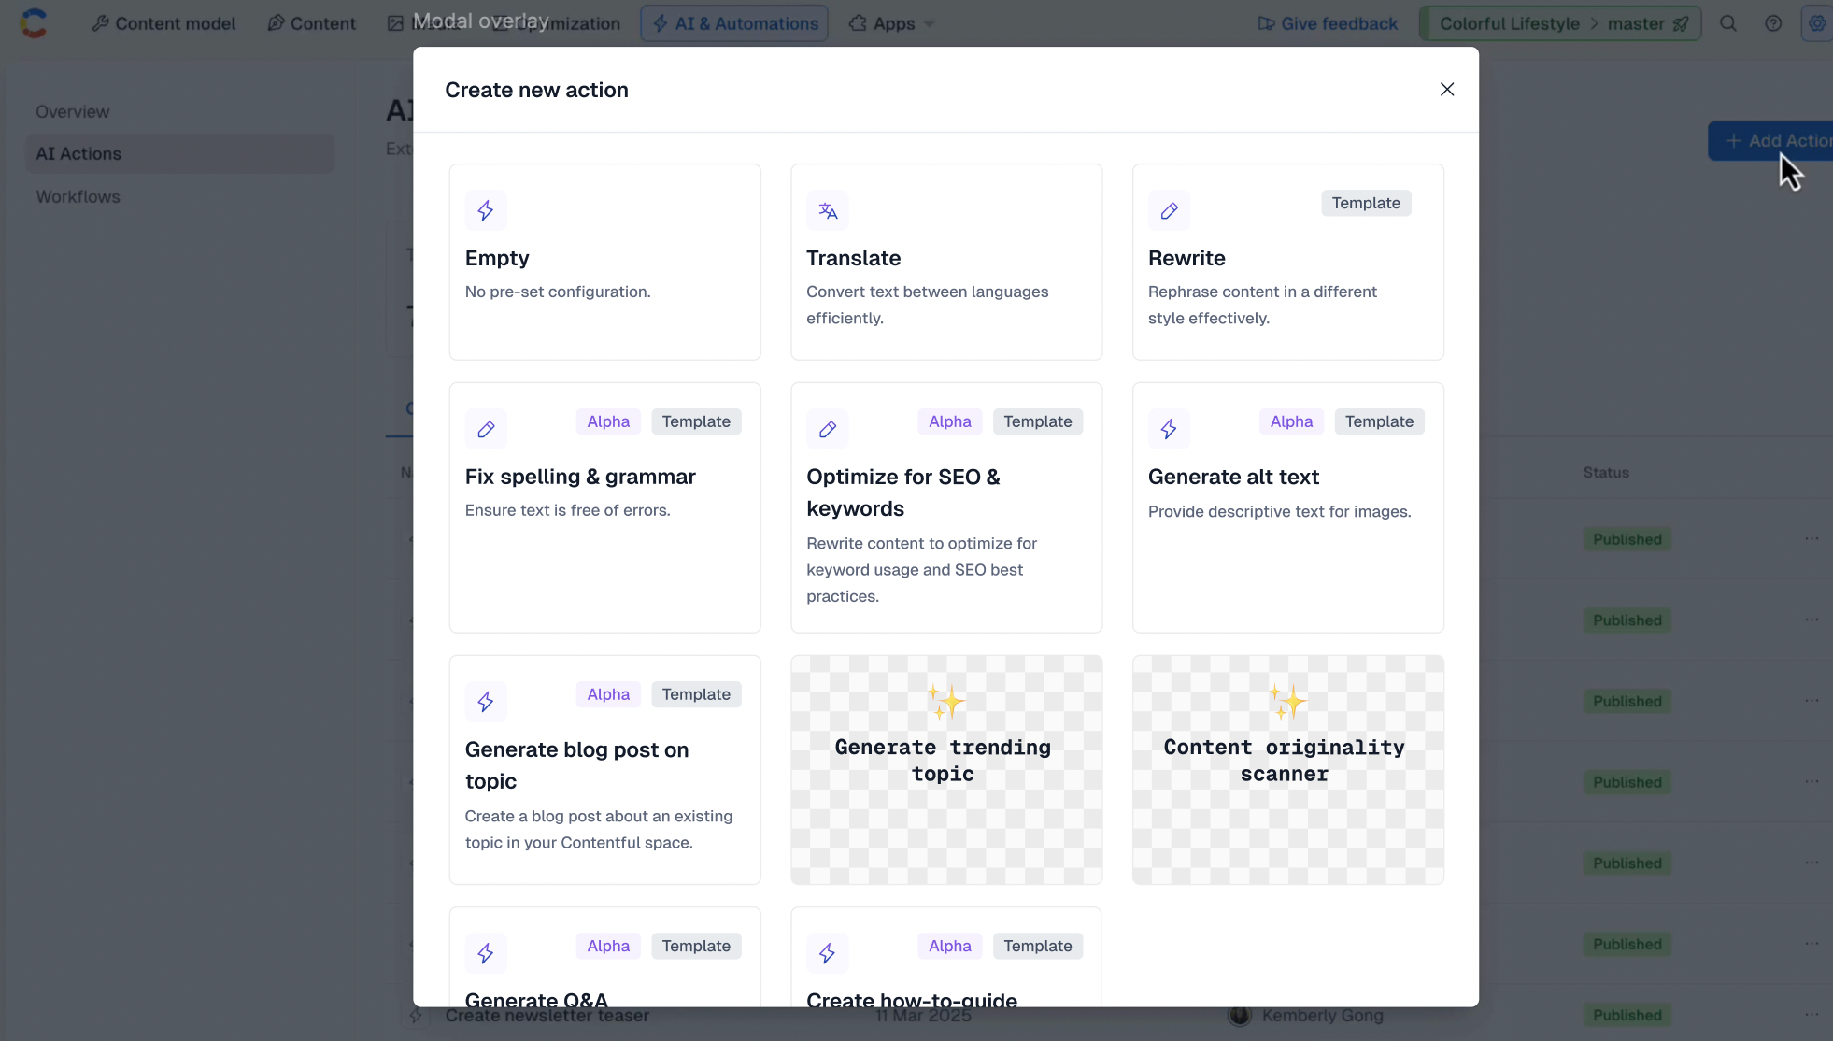The image size is (1833, 1041).
Task: Expand the Apps dropdown menu
Action: [x=892, y=23]
